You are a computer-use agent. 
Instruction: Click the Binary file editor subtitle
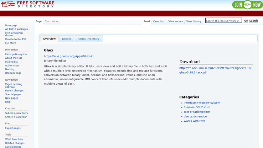[55, 61]
